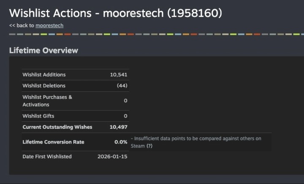The height and width of the screenshot is (184, 304).
Task: Click Wishlist Purchases & Activations label
Action: [x=47, y=101]
